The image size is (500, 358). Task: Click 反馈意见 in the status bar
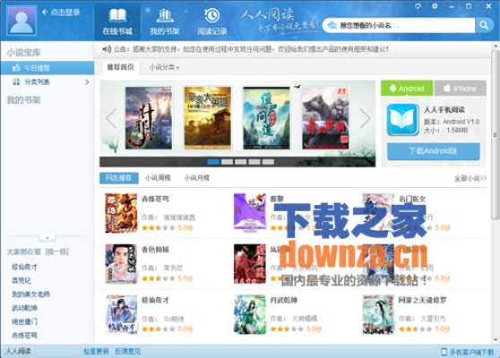(x=127, y=352)
